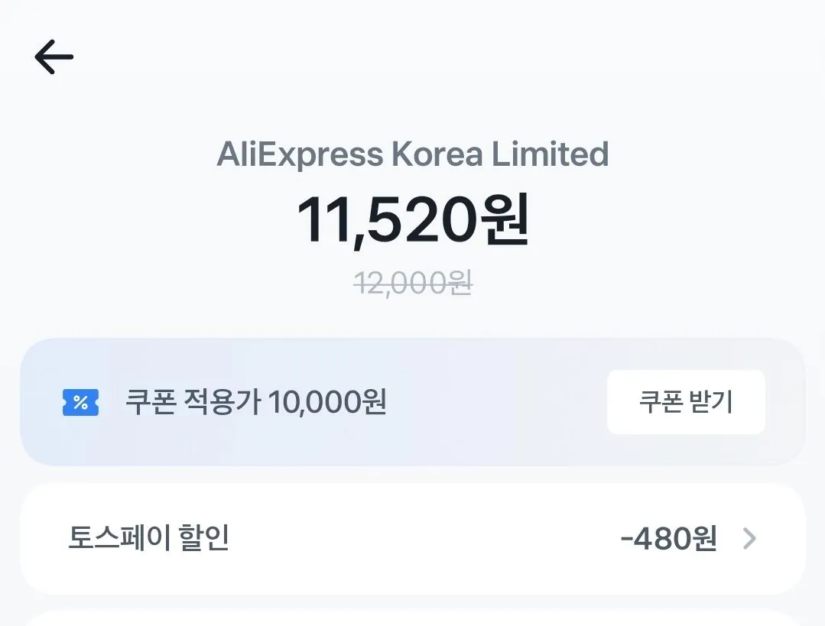The width and height of the screenshot is (825, 626).
Task: Tap the struck-through 12,000원 original price
Action: point(413,282)
